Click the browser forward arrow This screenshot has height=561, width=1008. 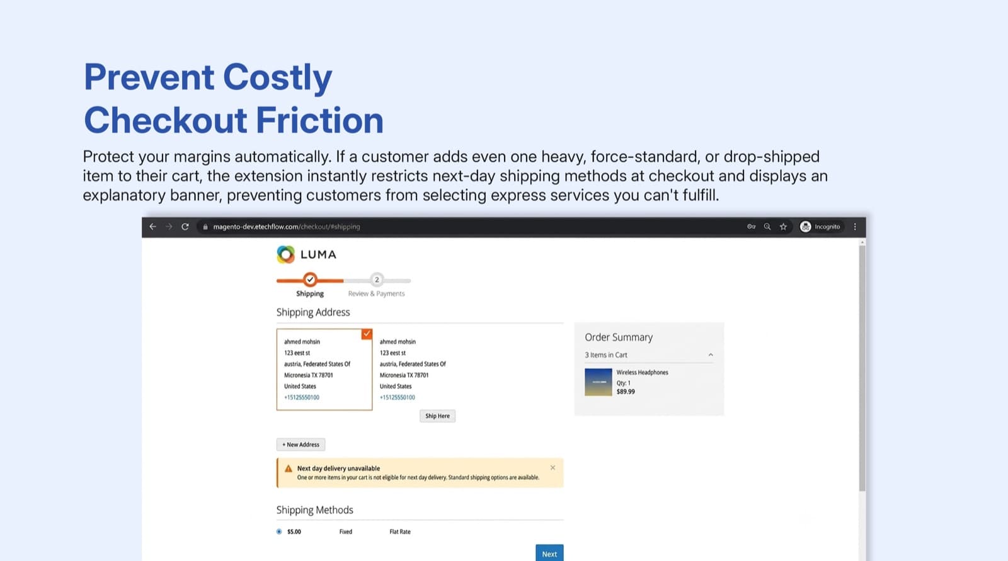[169, 227]
